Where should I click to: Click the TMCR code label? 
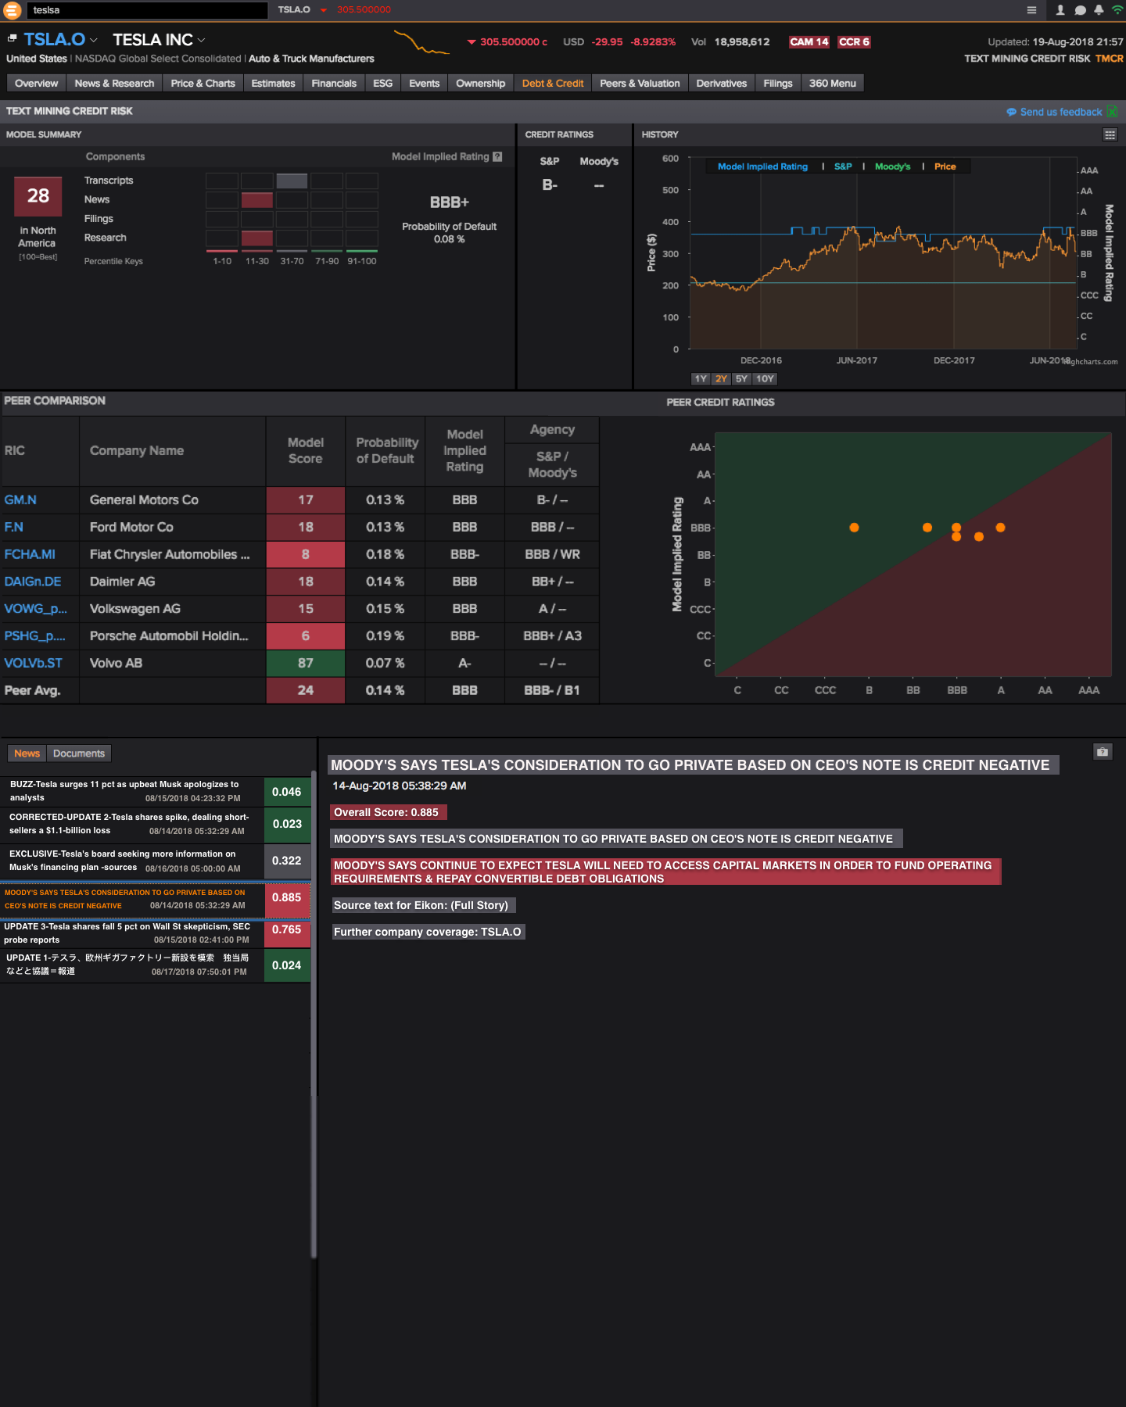click(x=1109, y=59)
